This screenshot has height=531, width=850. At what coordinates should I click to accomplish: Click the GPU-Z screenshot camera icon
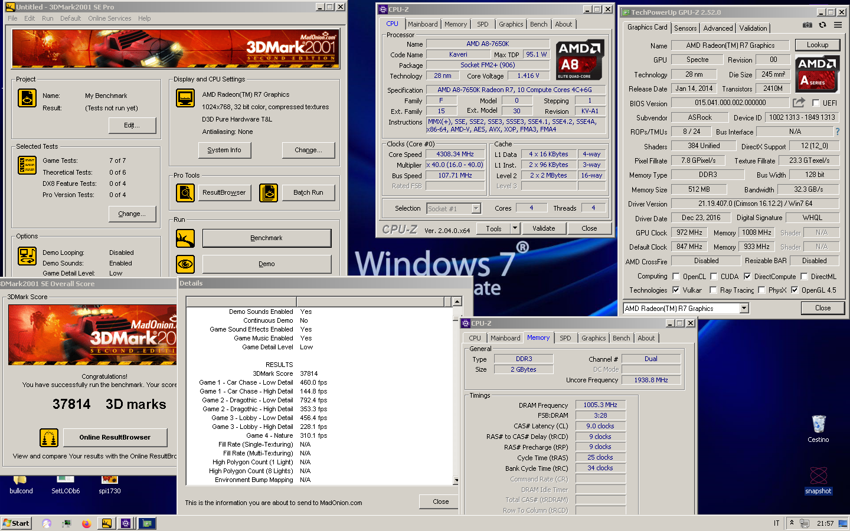click(807, 25)
